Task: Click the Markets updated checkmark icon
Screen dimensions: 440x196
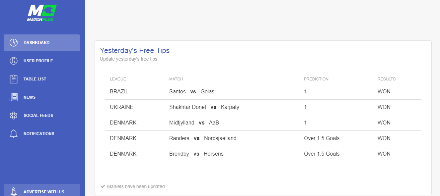Action: (103, 186)
